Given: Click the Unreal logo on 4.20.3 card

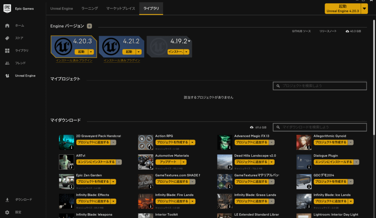Looking at the screenshot, I should tap(63, 47).
